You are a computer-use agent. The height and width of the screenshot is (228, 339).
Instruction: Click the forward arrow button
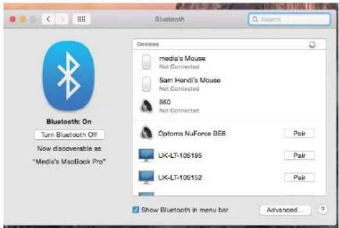tap(61, 19)
